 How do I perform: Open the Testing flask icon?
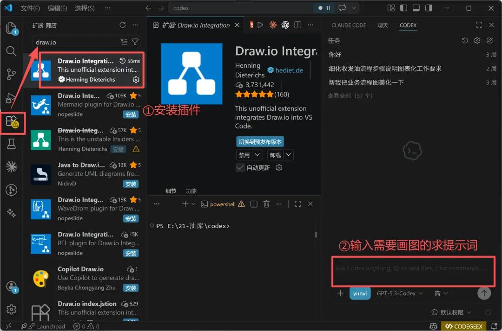(x=12, y=144)
